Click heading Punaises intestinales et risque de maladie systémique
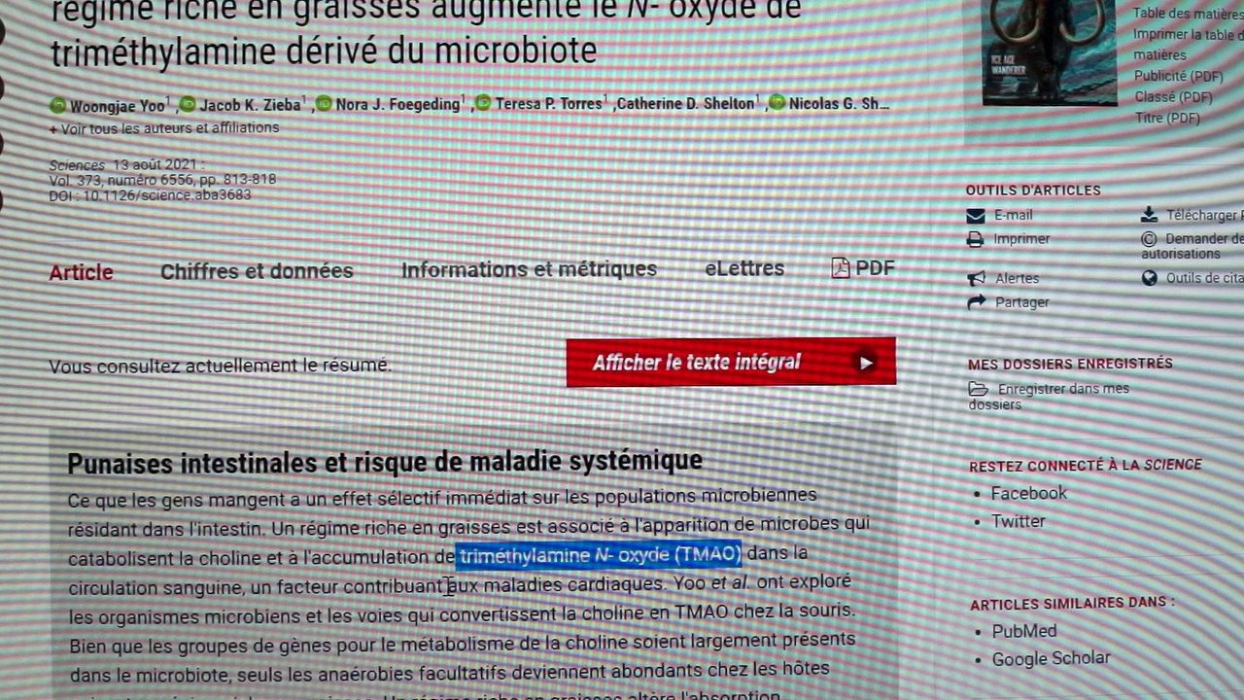 pyautogui.click(x=385, y=462)
